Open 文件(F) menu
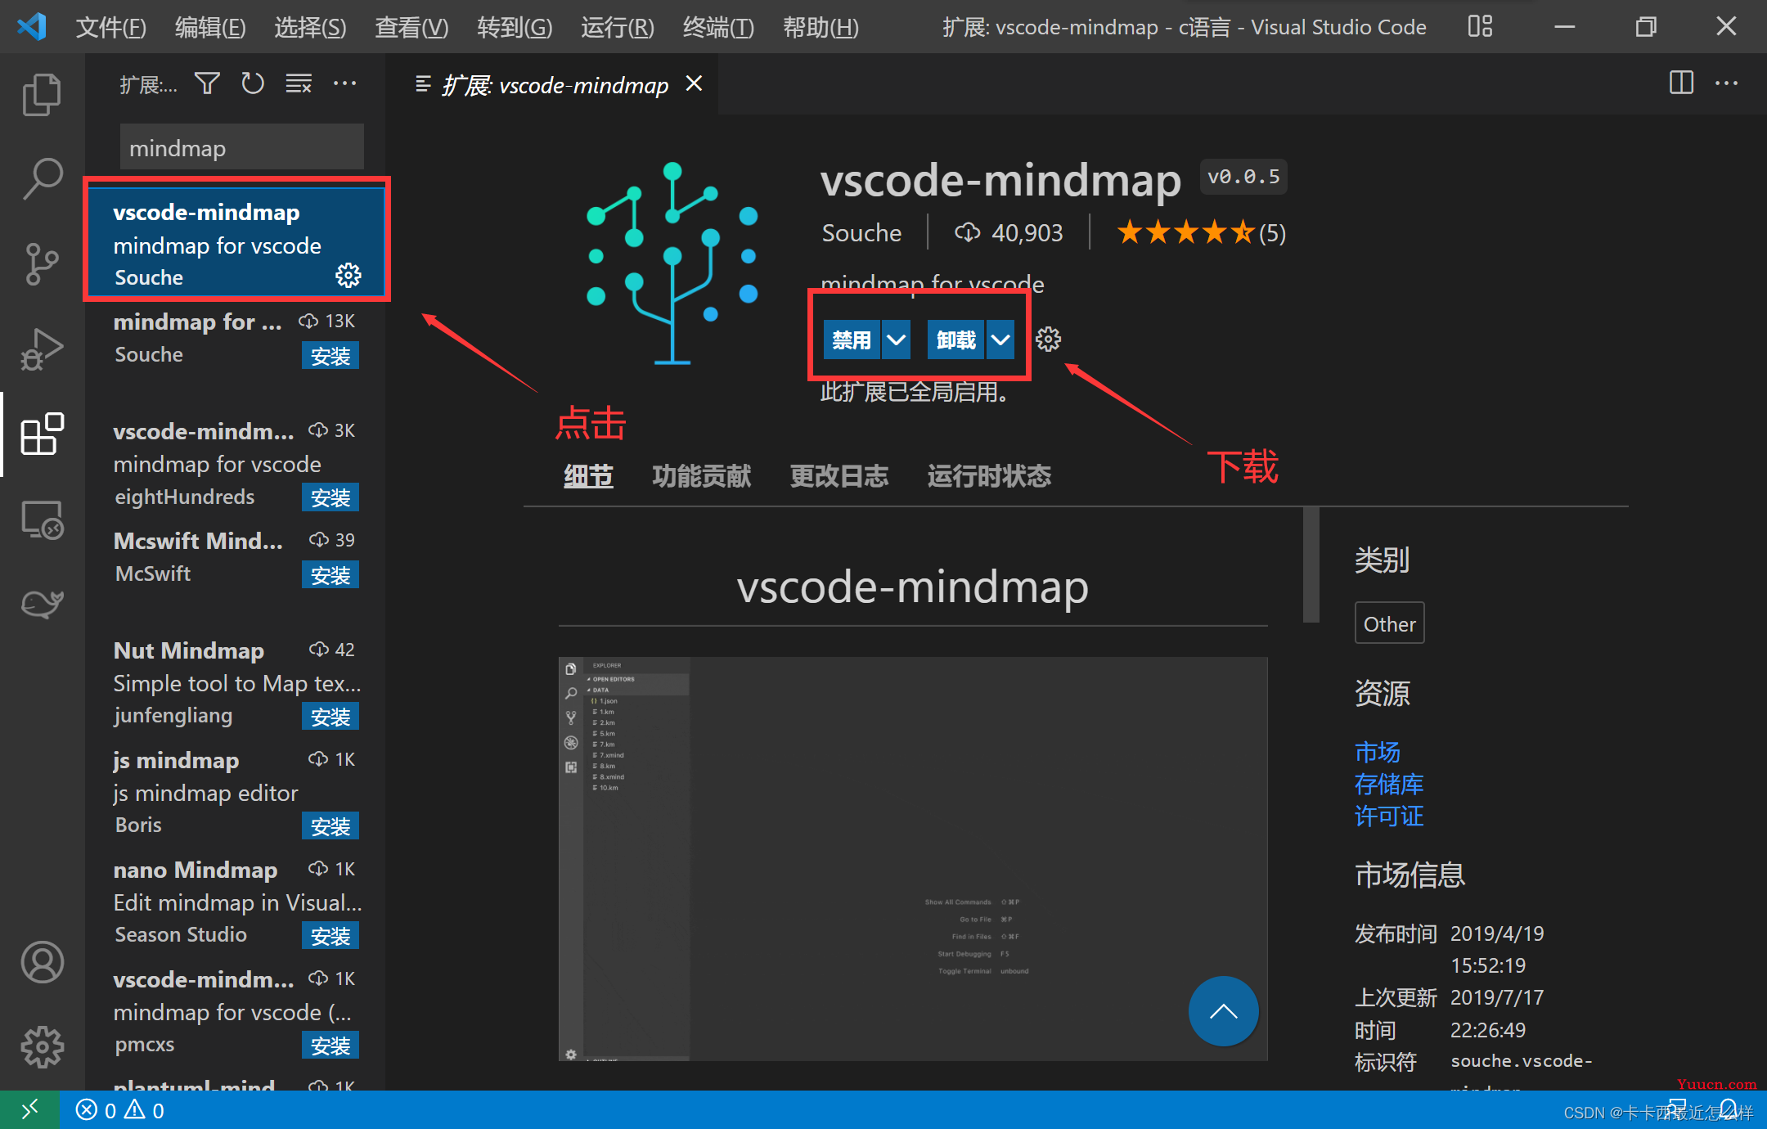Viewport: 1767px width, 1129px height. [x=110, y=27]
